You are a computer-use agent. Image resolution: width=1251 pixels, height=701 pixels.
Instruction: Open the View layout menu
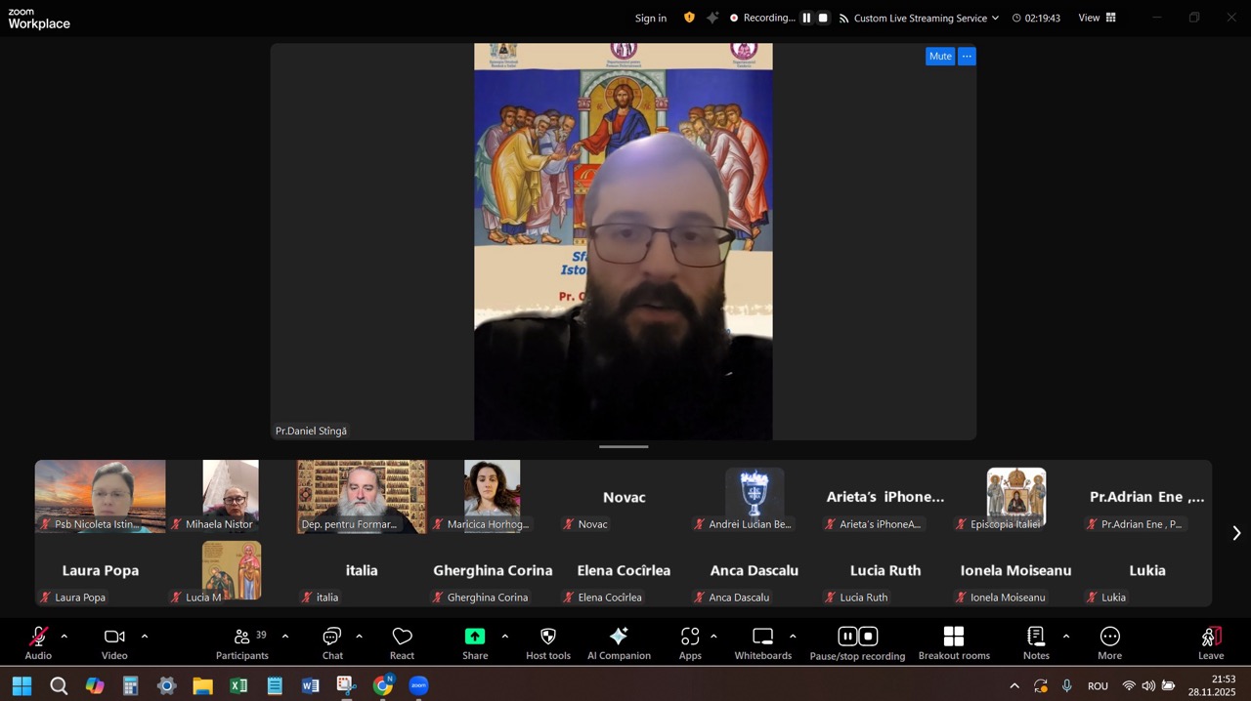1097,18
